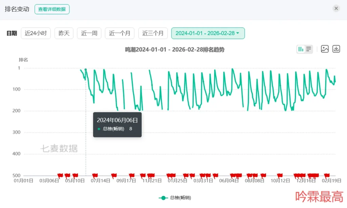Show the 近一周 ranking range

coord(89,33)
